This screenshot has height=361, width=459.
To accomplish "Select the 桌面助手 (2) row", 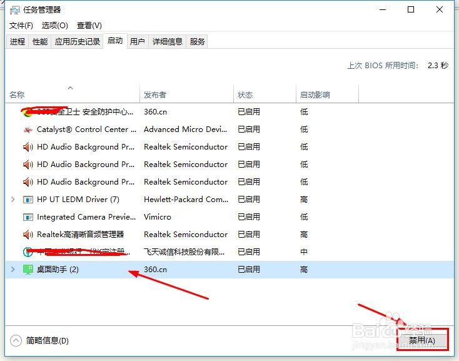I will (229, 270).
